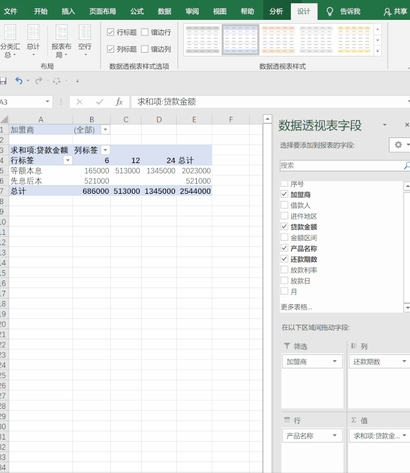Uncheck the 加盟商 field checkbox
The image size is (410, 473).
coord(284,194)
